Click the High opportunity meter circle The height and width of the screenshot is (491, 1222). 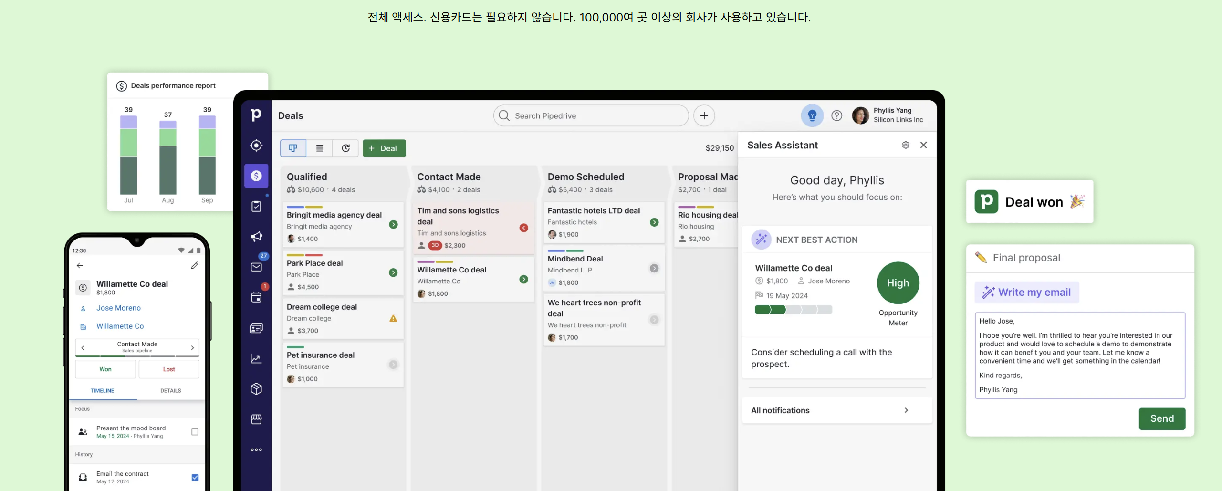(898, 283)
